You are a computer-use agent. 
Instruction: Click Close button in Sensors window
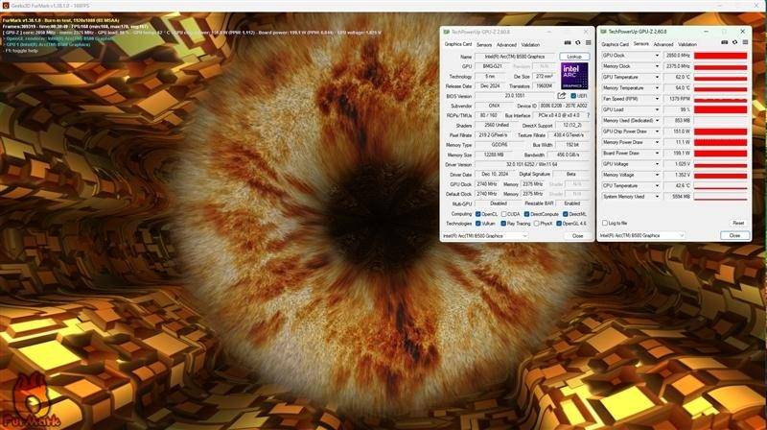pyautogui.click(x=734, y=235)
